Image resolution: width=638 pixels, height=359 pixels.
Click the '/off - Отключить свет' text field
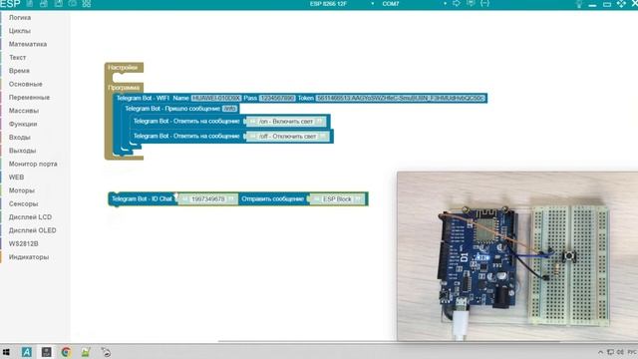click(288, 137)
